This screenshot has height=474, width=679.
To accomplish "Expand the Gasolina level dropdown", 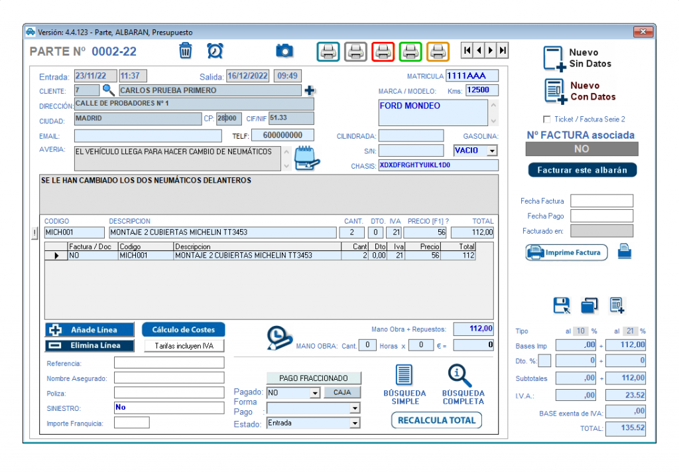I will (x=491, y=151).
